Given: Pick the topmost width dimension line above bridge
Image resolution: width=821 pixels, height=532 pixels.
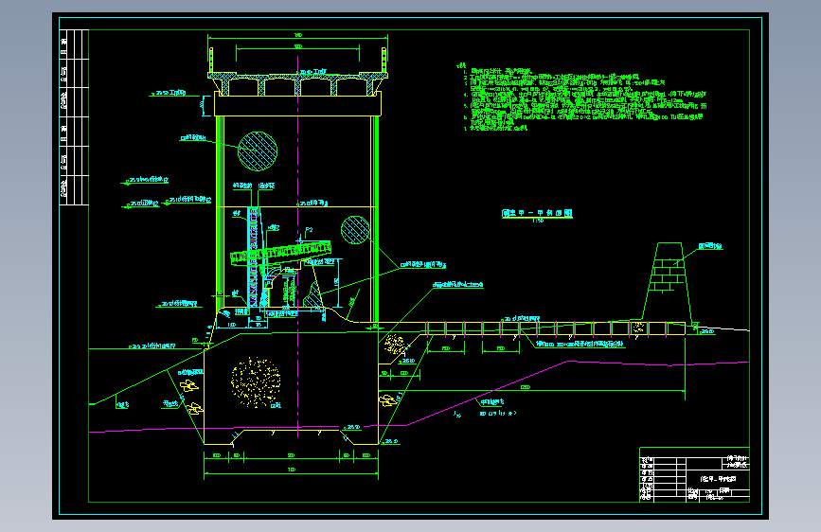Looking at the screenshot, I should 298,37.
